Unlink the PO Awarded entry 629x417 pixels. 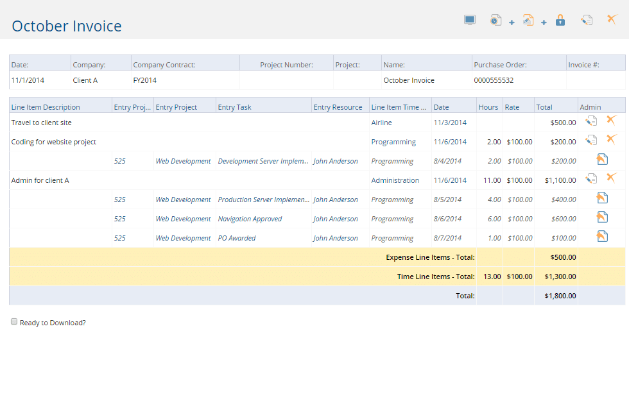pos(601,235)
